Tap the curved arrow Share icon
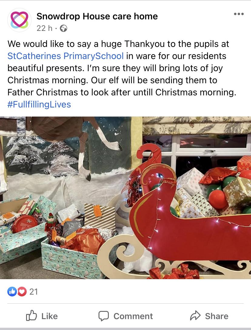Image resolution: width=251 pixels, height=330 pixels. coord(195,315)
